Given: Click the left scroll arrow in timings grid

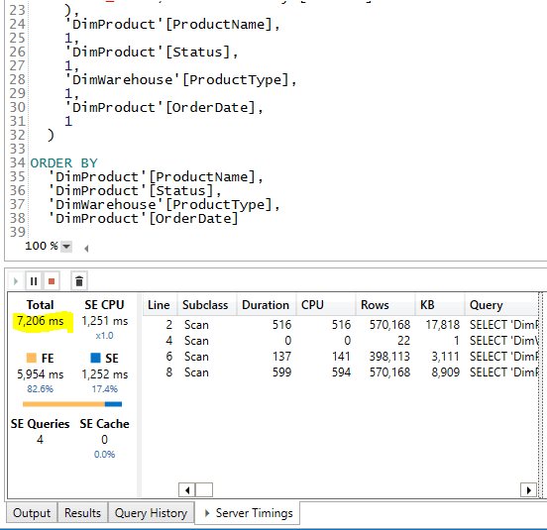Looking at the screenshot, I should tap(187, 490).
